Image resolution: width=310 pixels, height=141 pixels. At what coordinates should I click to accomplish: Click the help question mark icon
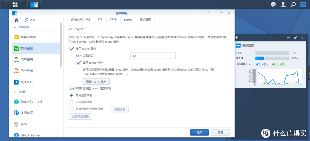(x=208, y=13)
